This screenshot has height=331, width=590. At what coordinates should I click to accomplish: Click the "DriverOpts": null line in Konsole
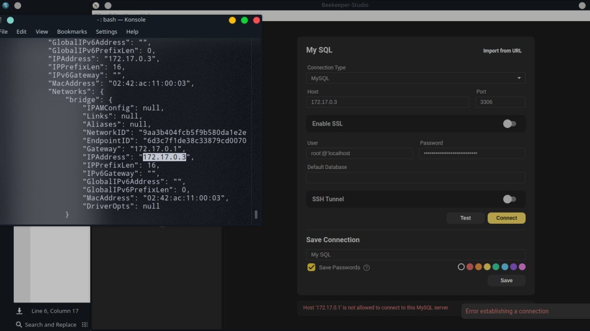(121, 206)
